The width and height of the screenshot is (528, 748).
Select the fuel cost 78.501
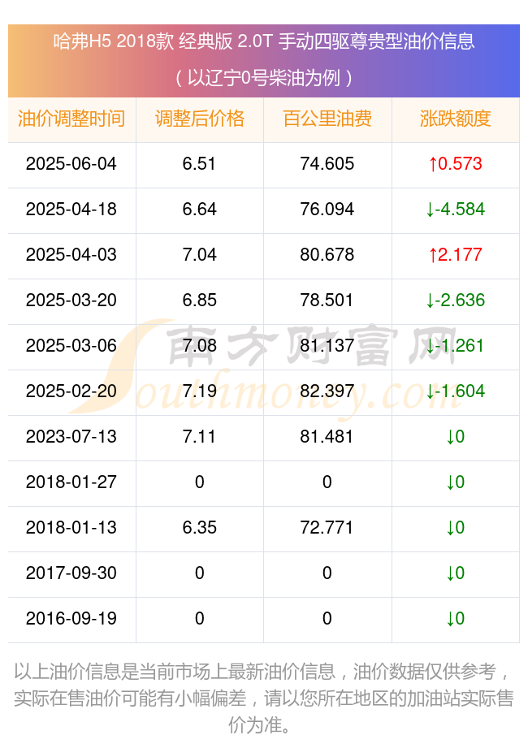(x=327, y=300)
